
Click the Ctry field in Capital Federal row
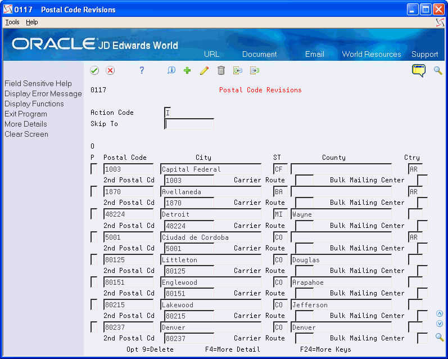click(x=415, y=169)
